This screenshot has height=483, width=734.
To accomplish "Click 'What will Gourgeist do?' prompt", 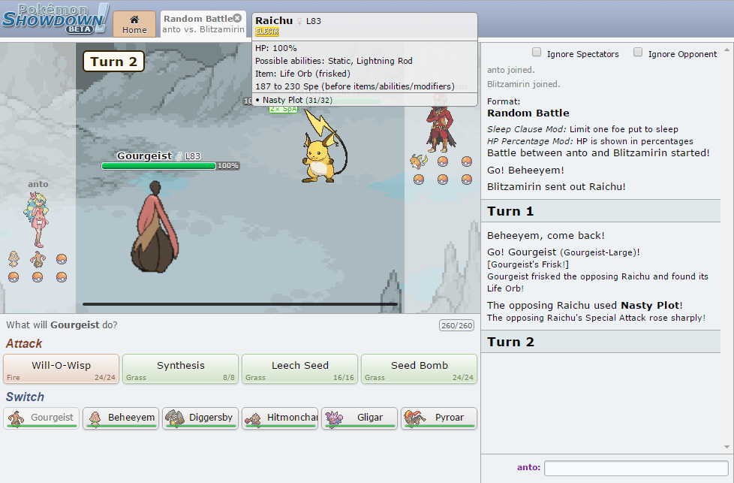I will (x=62, y=325).
